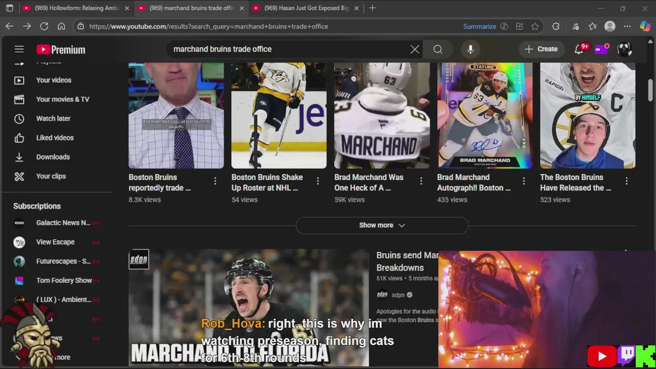This screenshot has width=656, height=369.
Task: Open the Marchand to Florida video thumbnail
Action: [249, 308]
